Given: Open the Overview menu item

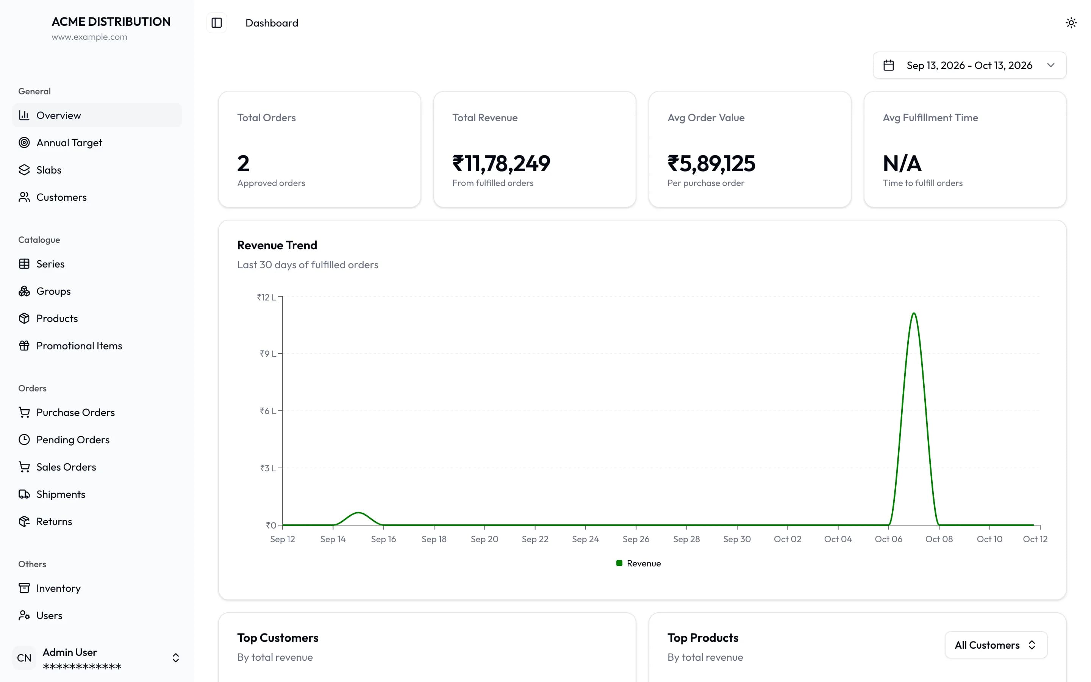Looking at the screenshot, I should (97, 116).
